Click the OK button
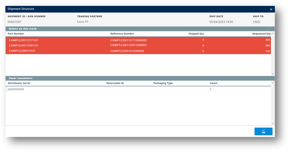This screenshot has height=151, width=289. pyautogui.click(x=263, y=131)
